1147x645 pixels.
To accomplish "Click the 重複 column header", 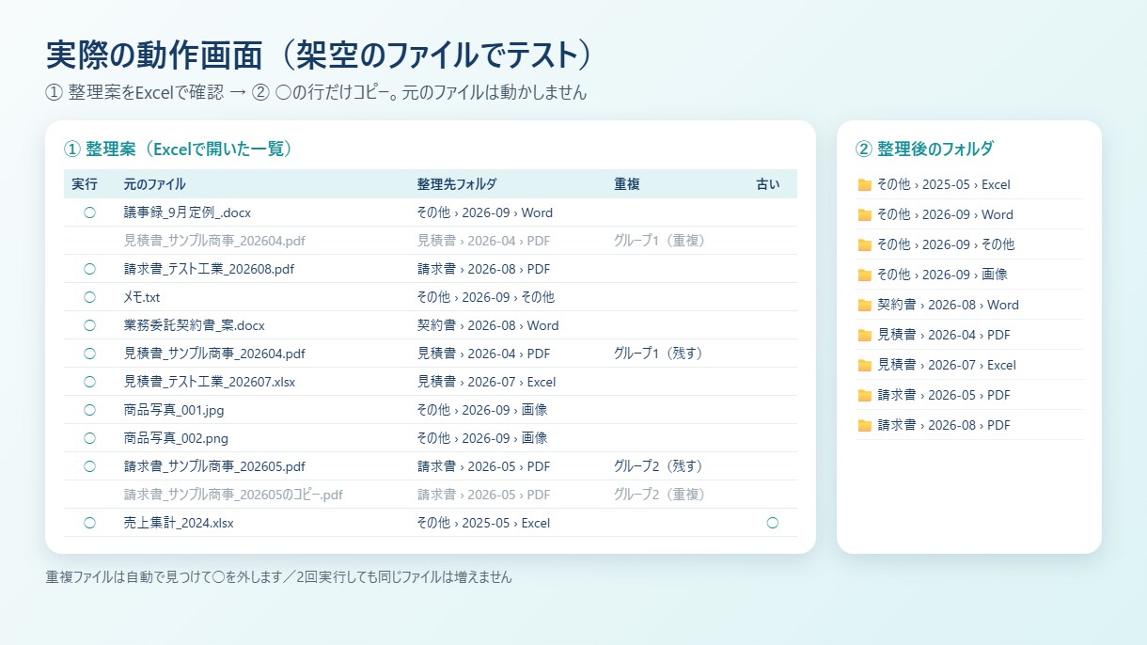I will click(x=627, y=184).
